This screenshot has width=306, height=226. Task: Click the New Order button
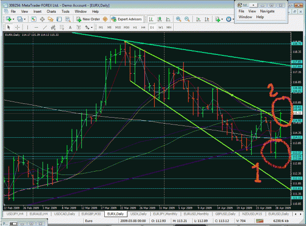point(88,19)
